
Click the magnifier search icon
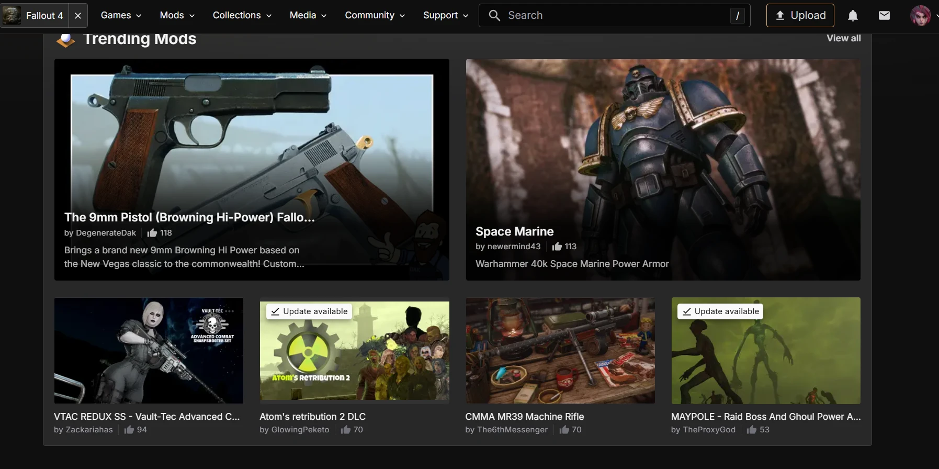[494, 15]
